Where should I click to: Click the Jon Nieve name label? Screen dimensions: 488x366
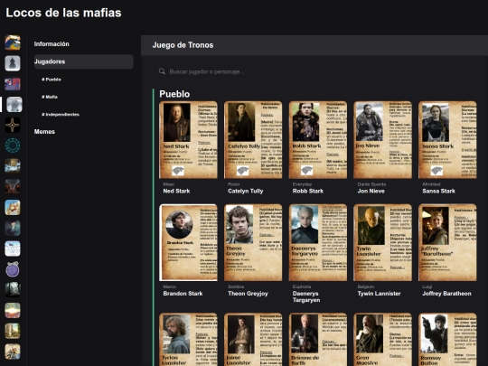click(371, 191)
